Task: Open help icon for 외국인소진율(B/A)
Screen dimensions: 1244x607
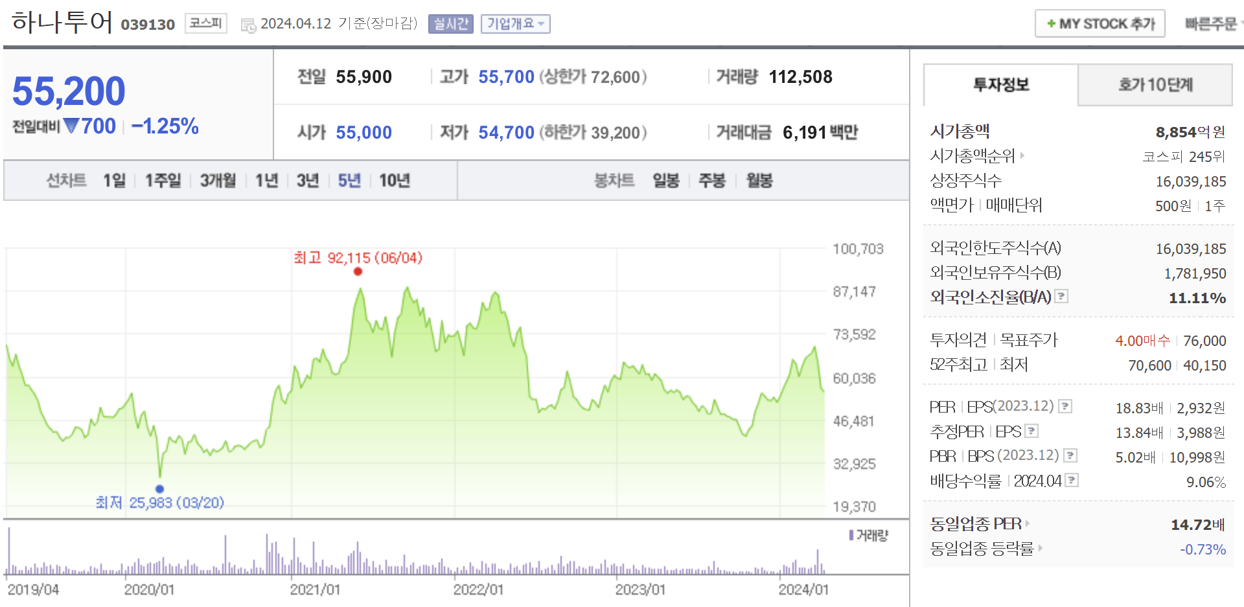Action: [x=1061, y=296]
